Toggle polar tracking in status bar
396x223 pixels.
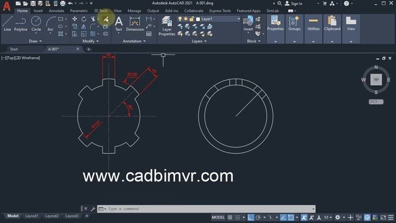click(258, 217)
